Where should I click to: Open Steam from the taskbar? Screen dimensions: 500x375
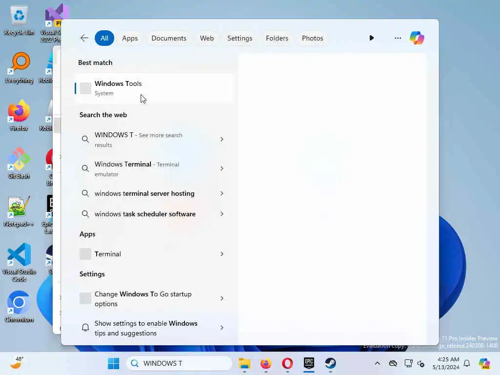[x=331, y=363]
